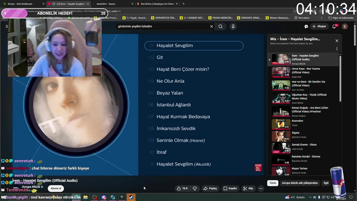The height and width of the screenshot is (201, 357).
Task: Open 'Kenan Doğulu - Ara Beni Lütfen'
Action: (303, 111)
